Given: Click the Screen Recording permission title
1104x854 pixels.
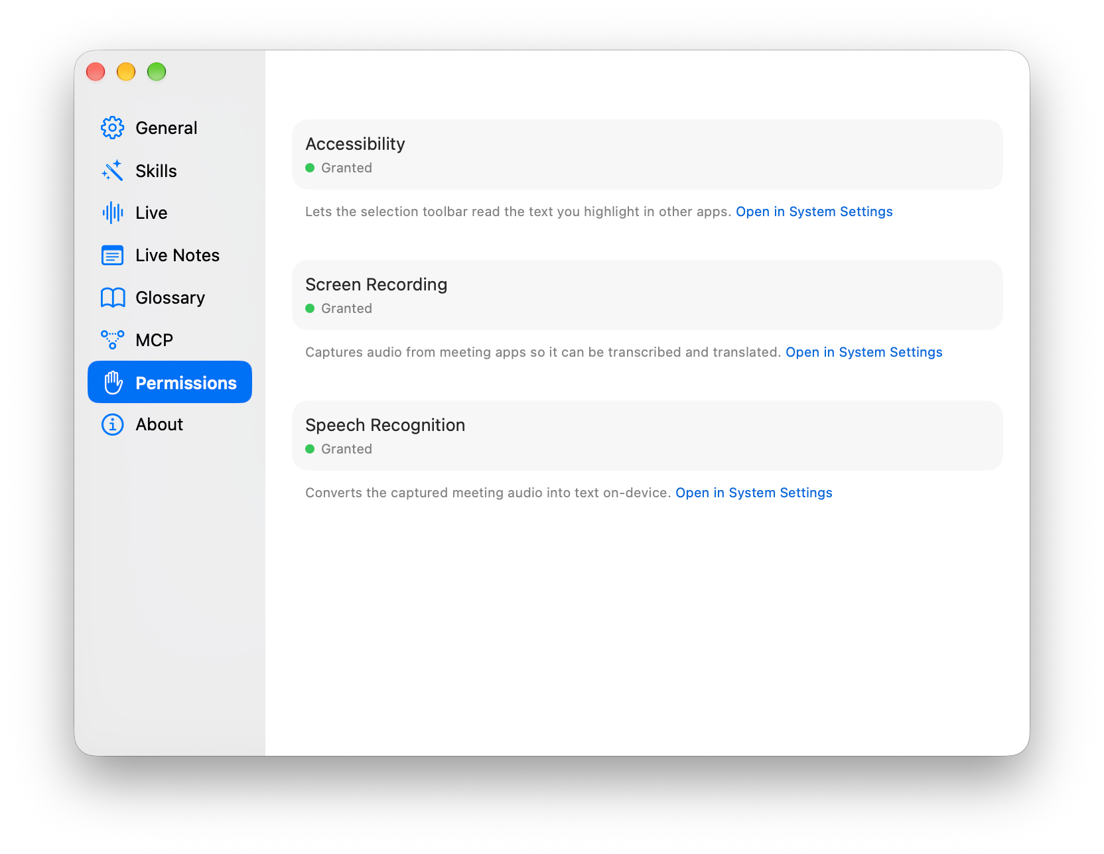Looking at the screenshot, I should pyautogui.click(x=376, y=284).
